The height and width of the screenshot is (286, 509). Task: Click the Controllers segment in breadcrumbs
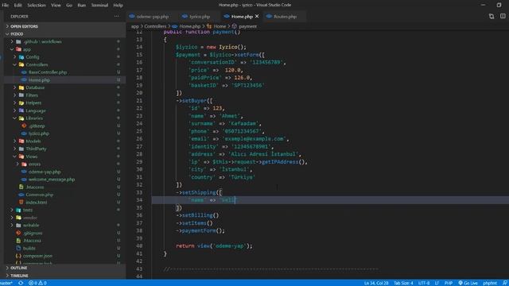tap(155, 26)
